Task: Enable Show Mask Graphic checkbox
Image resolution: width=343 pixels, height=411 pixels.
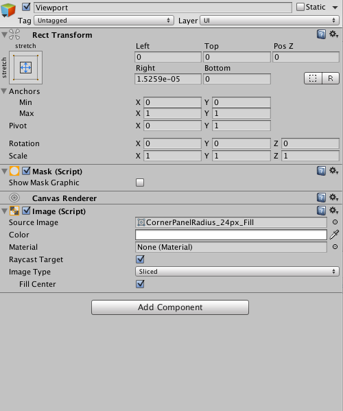Action: [x=140, y=183]
